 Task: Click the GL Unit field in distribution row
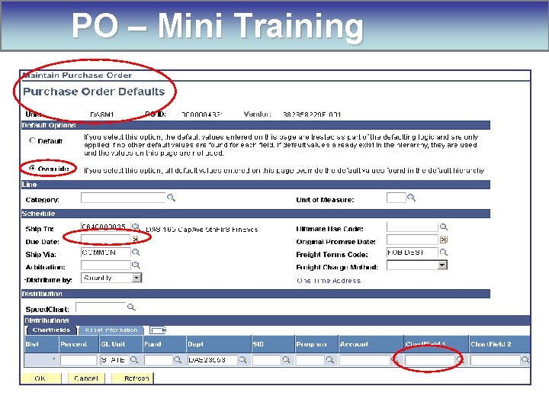(115, 360)
